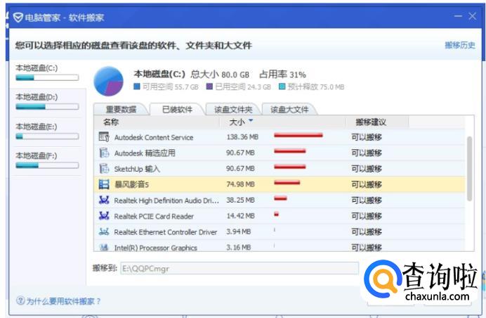
Task: Open the 该盘文件夹 tab
Action: (x=233, y=109)
